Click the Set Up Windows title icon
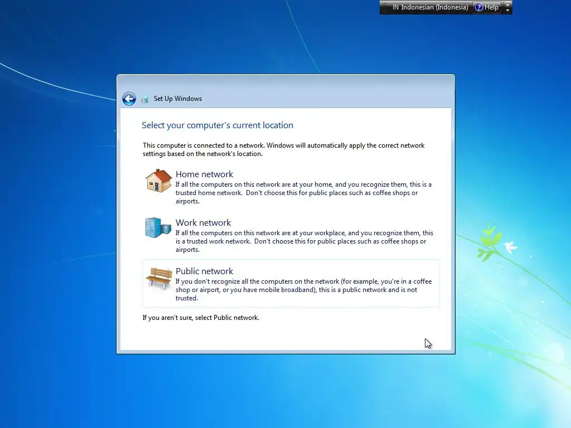This screenshot has width=571, height=428. [145, 99]
